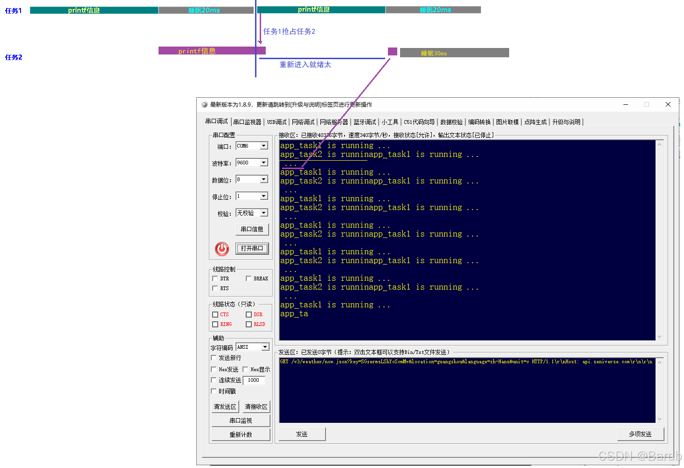Switch to 小工具 tab

390,122
